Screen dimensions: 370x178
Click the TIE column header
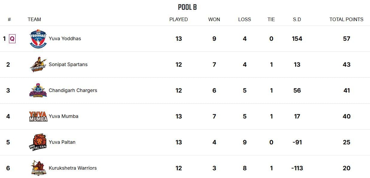(271, 19)
